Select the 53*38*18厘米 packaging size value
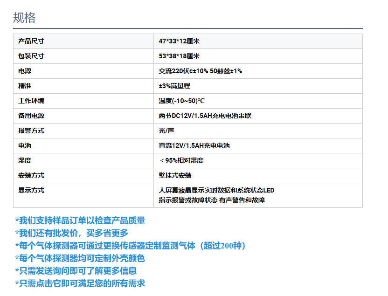This screenshot has width=388, height=296. pyautogui.click(x=179, y=56)
